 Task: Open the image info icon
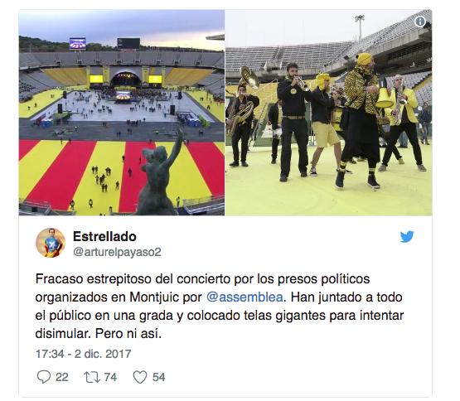click(420, 22)
